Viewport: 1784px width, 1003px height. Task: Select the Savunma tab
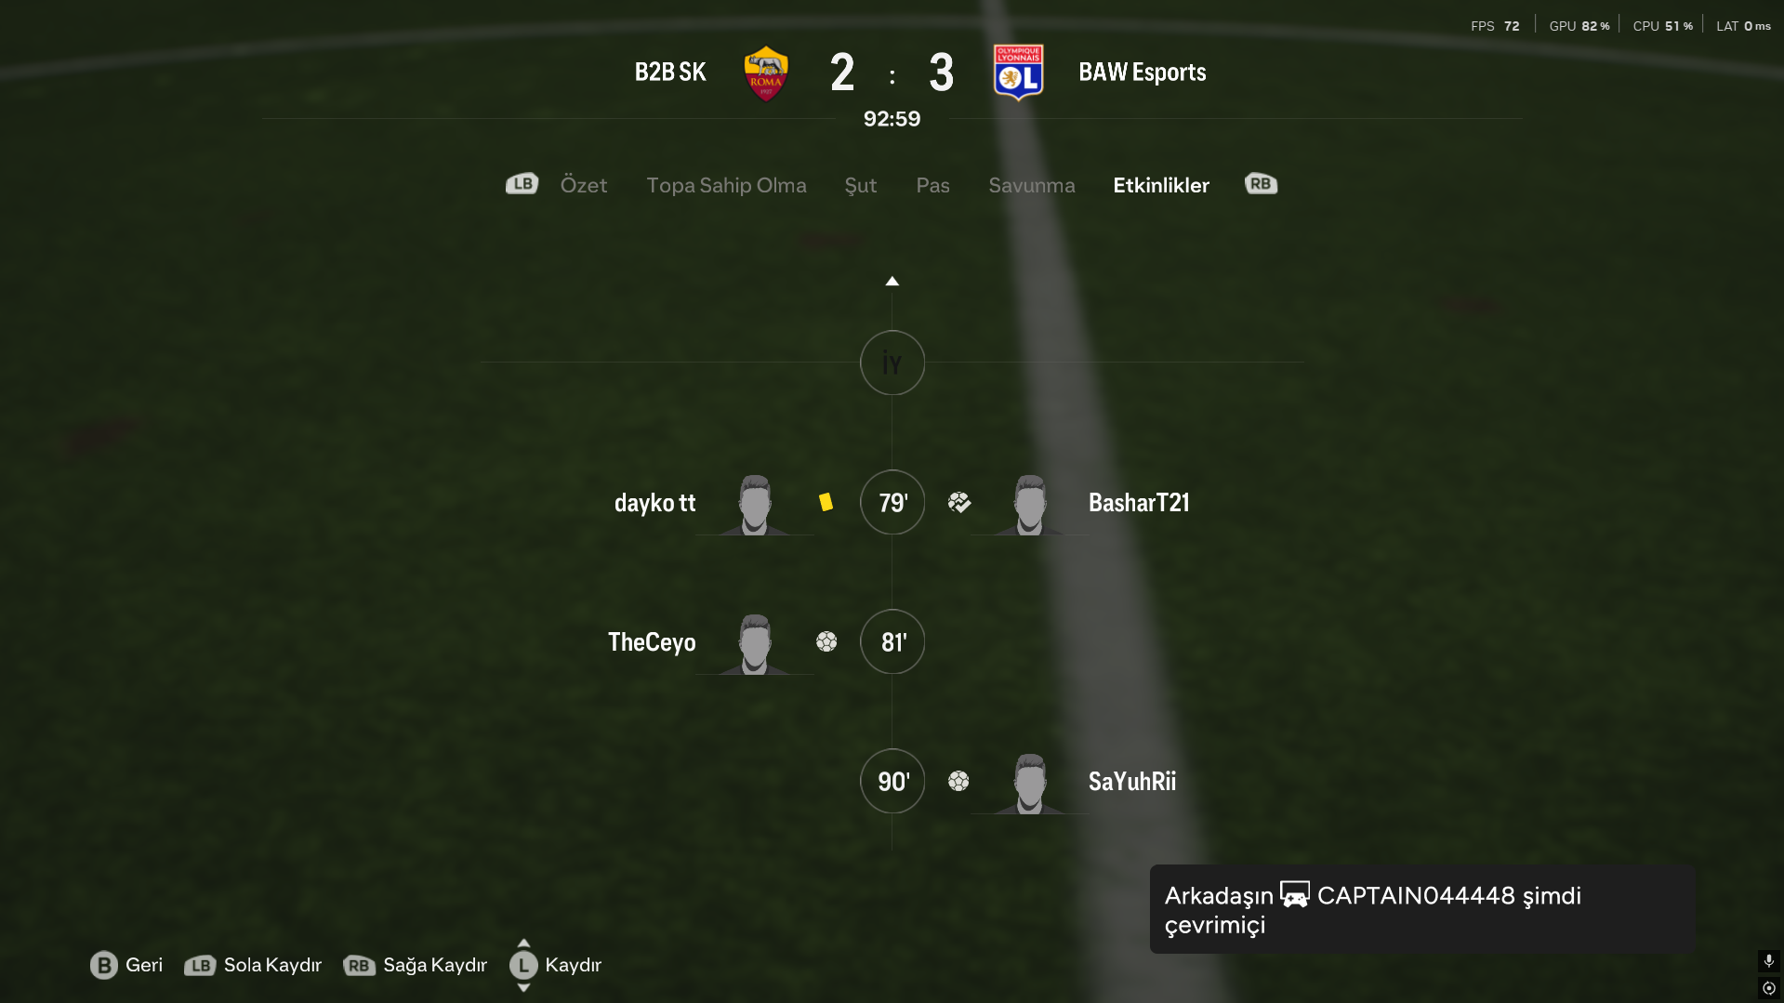(1031, 185)
